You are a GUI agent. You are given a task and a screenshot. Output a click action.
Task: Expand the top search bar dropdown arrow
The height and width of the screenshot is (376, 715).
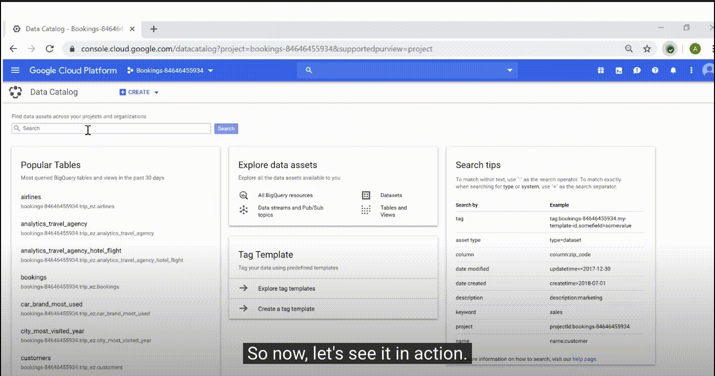pyautogui.click(x=510, y=71)
